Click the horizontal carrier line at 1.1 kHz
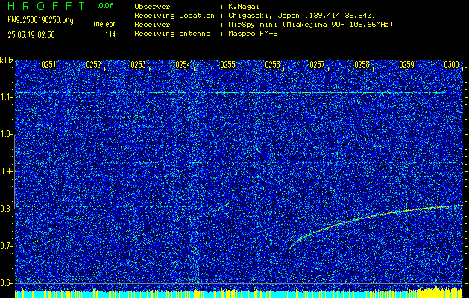This screenshot has height=298, width=469. point(239,92)
